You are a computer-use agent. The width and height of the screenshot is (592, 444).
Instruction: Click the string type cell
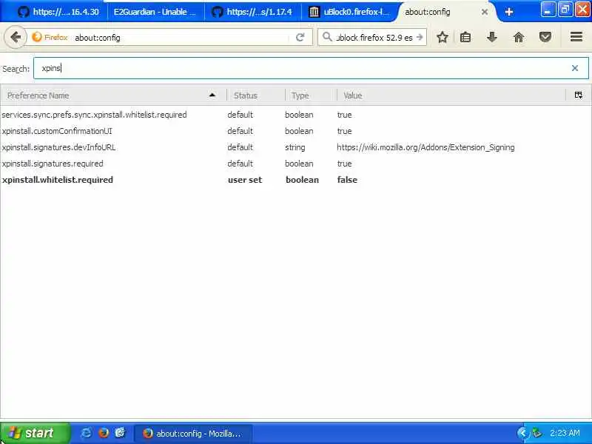[295, 147]
